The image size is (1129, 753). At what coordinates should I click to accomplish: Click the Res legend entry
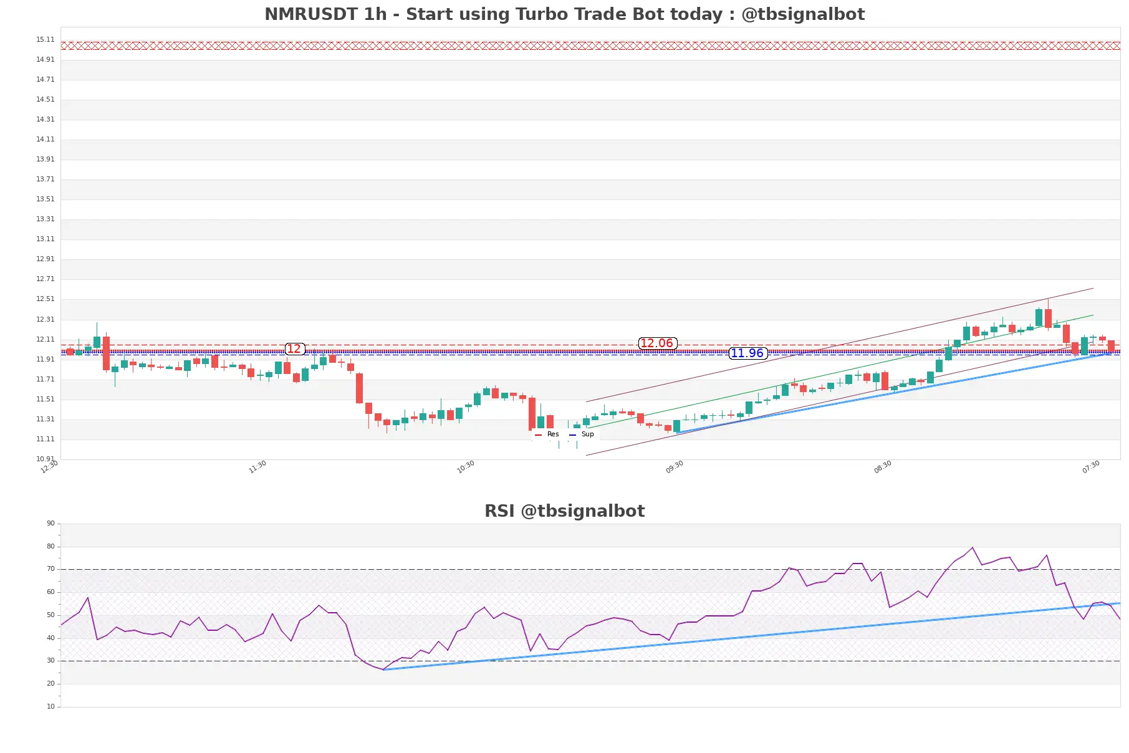tap(547, 434)
